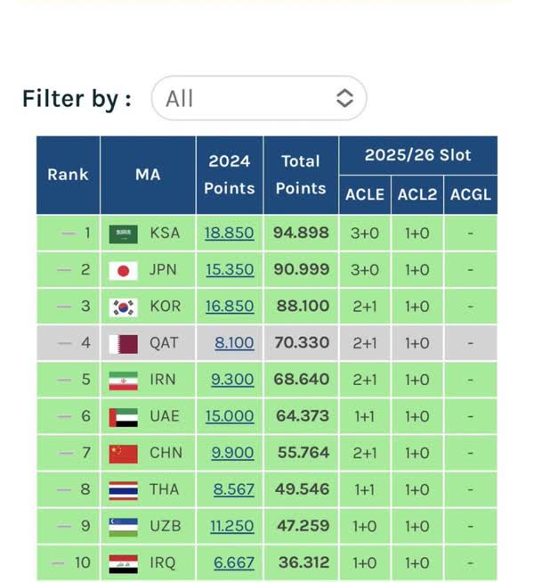Click the ACLE slot column header
This screenshot has height=582, width=534.
pos(365,194)
